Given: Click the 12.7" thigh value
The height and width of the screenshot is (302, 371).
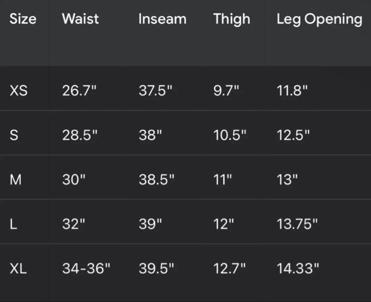Looking at the screenshot, I should click(229, 268).
